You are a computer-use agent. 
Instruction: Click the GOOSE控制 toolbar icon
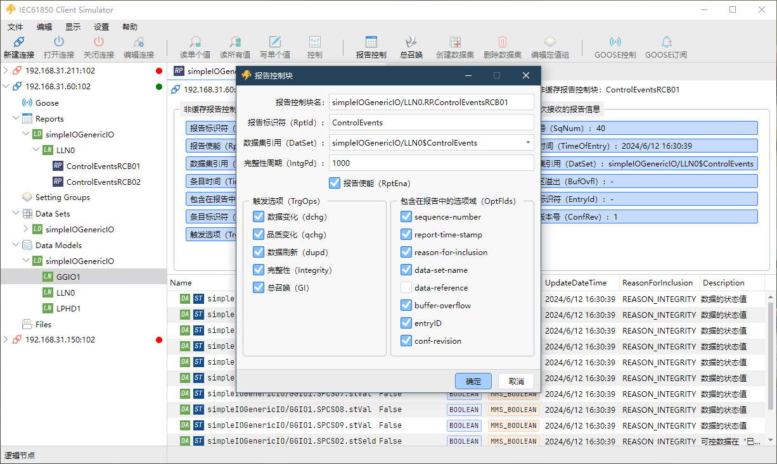(615, 42)
